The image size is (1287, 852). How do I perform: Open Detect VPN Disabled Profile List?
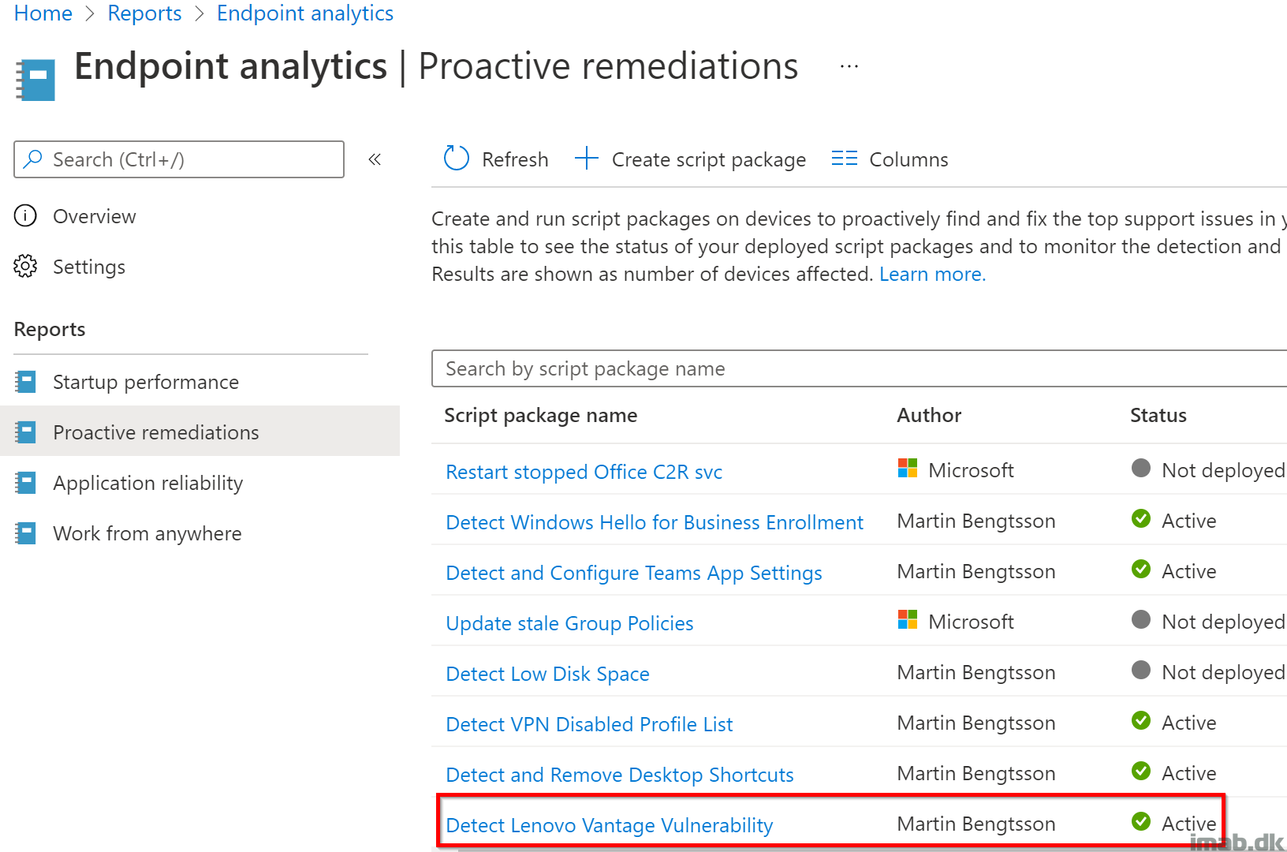click(589, 724)
